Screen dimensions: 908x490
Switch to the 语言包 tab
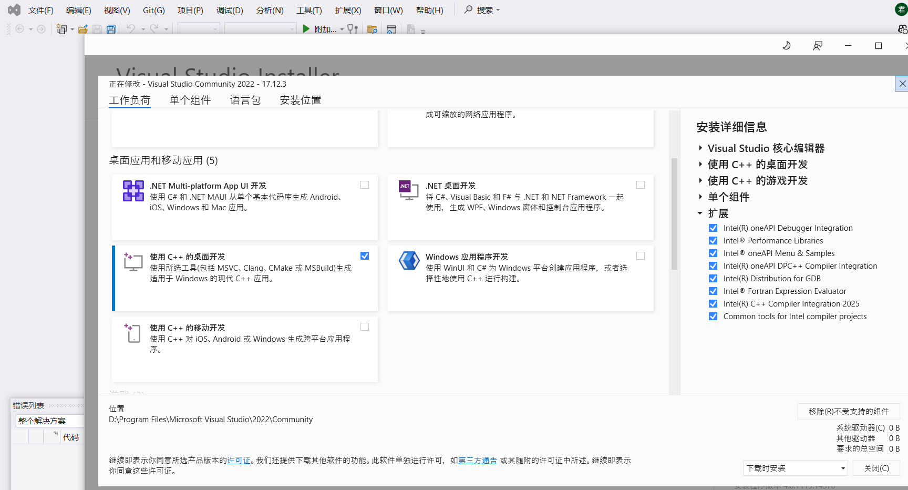click(x=245, y=100)
